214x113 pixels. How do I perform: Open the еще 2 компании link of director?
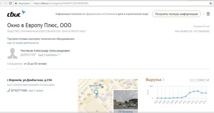tap(48, 55)
